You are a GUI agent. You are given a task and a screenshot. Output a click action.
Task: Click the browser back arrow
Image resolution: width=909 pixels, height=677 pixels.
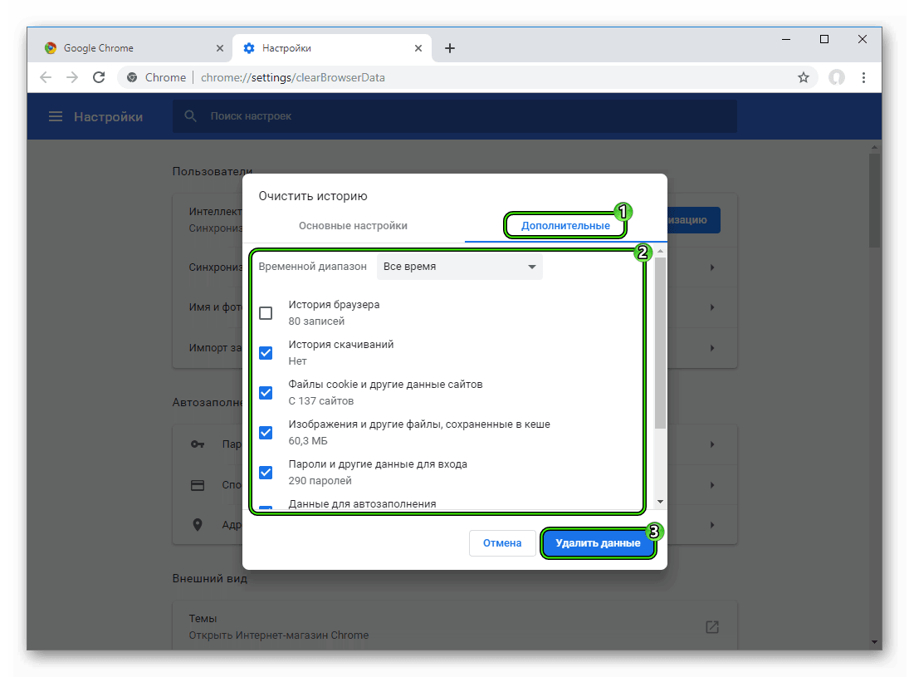click(46, 77)
